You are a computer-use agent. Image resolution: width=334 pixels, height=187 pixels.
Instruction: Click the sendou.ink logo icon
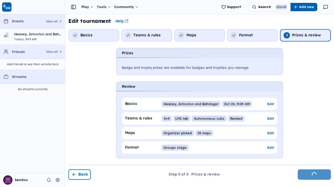coord(7,7)
